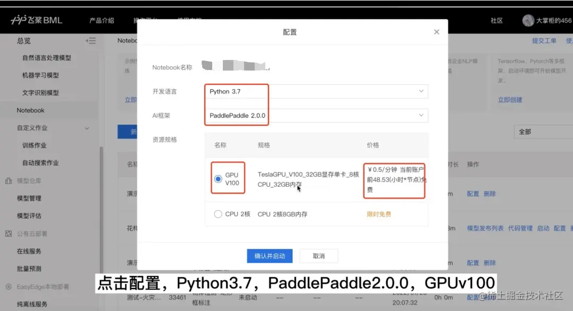573x311 pixels.
Task: Open 模型评估 in the sidebar
Action: pos(29,216)
